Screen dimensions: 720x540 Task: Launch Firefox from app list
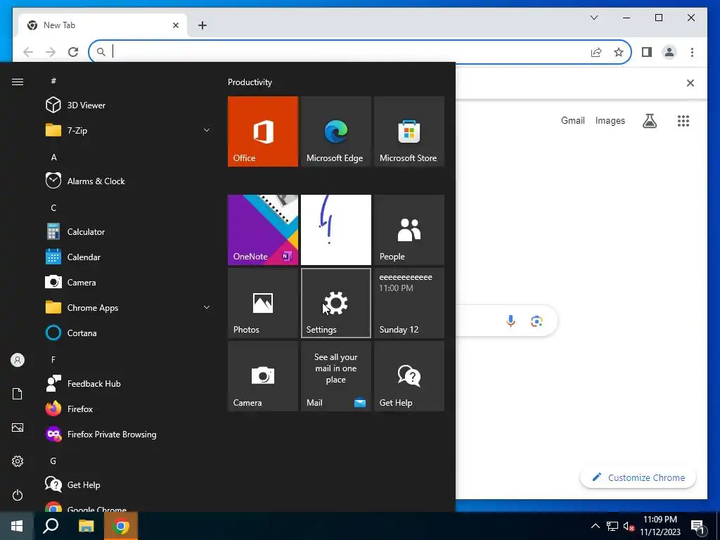tap(129, 409)
